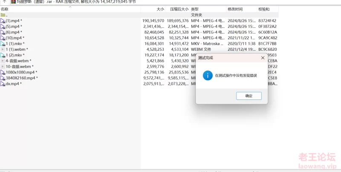Select the 1 (1).webm file icon
341x172 pixels.
(x=3, y=50)
